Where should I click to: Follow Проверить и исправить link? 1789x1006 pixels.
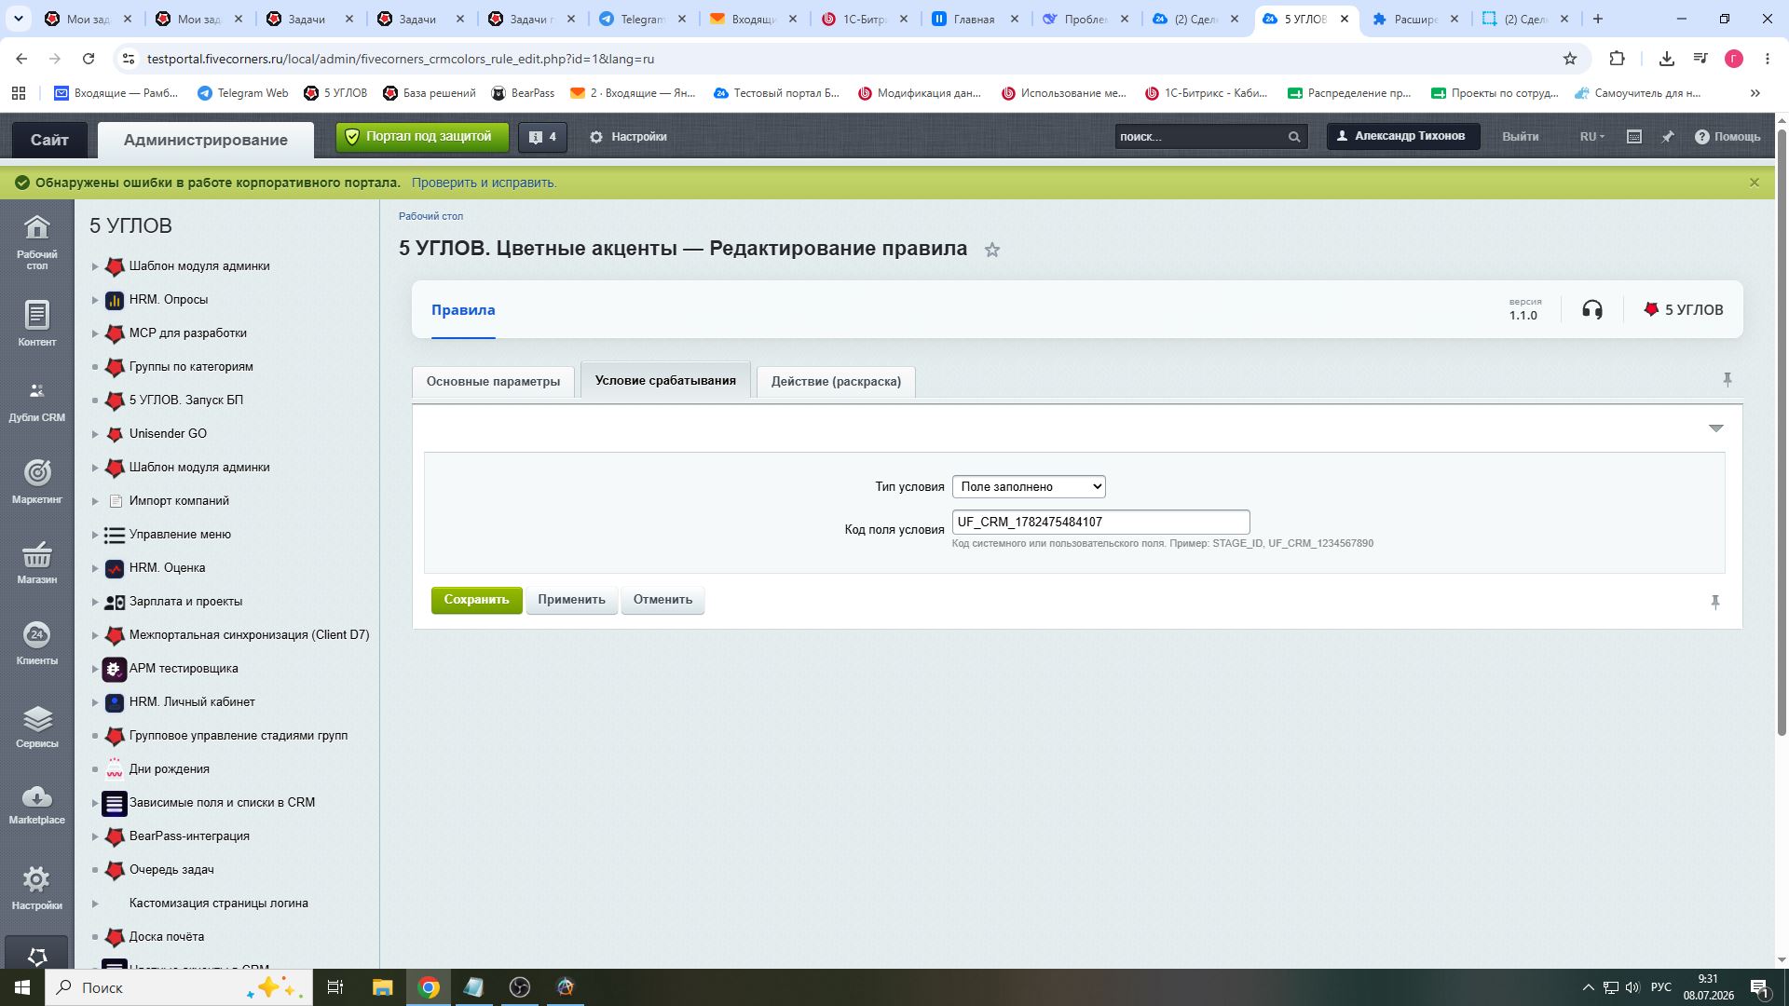pos(484,183)
